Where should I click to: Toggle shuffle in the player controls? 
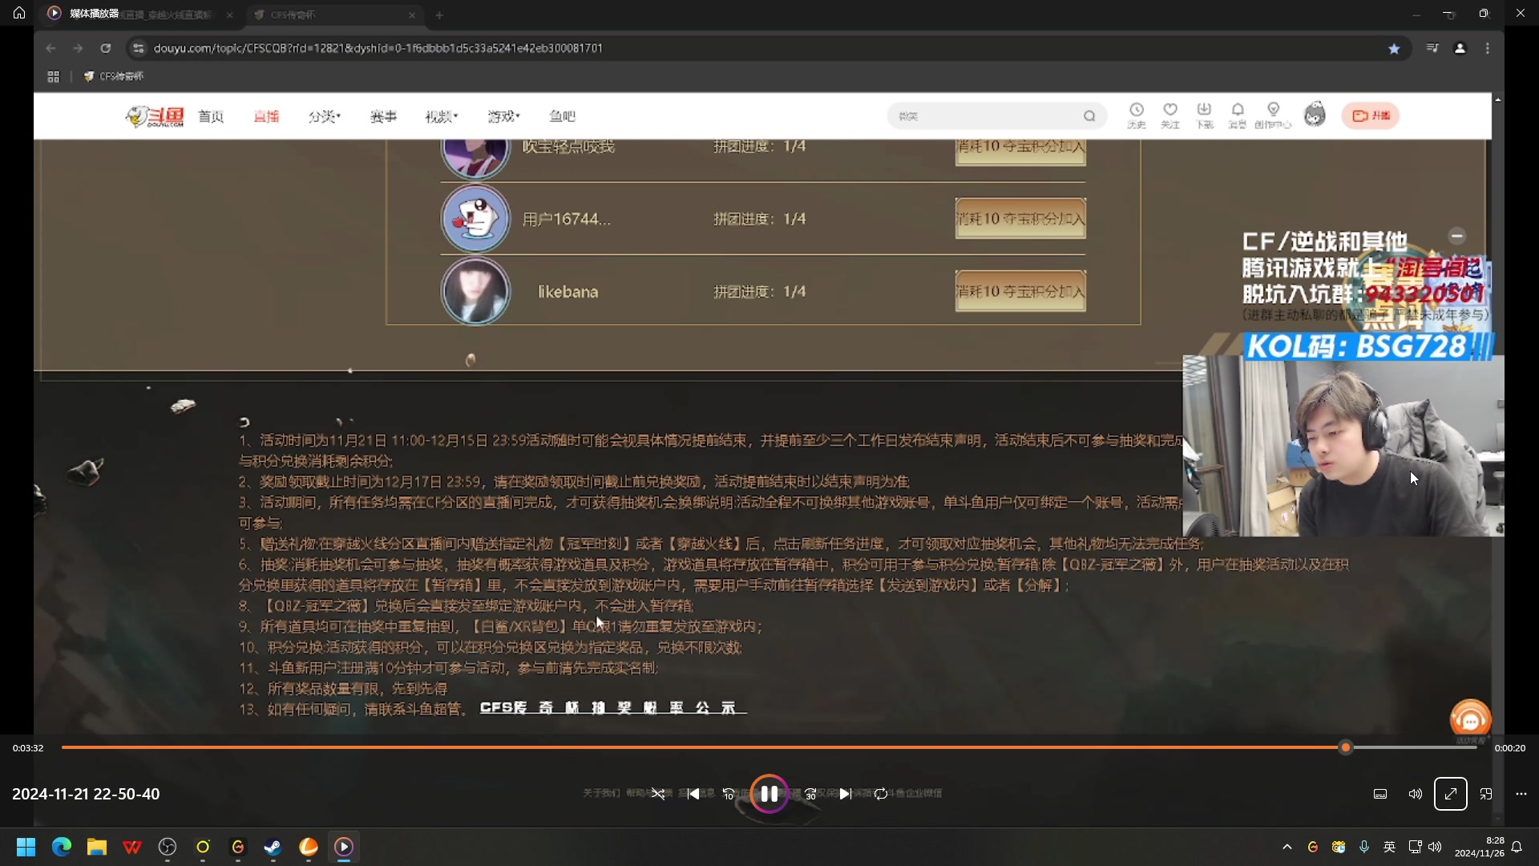[x=657, y=794]
